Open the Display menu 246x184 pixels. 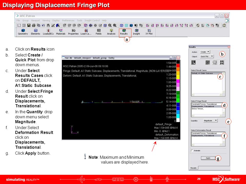click(x=56, y=20)
